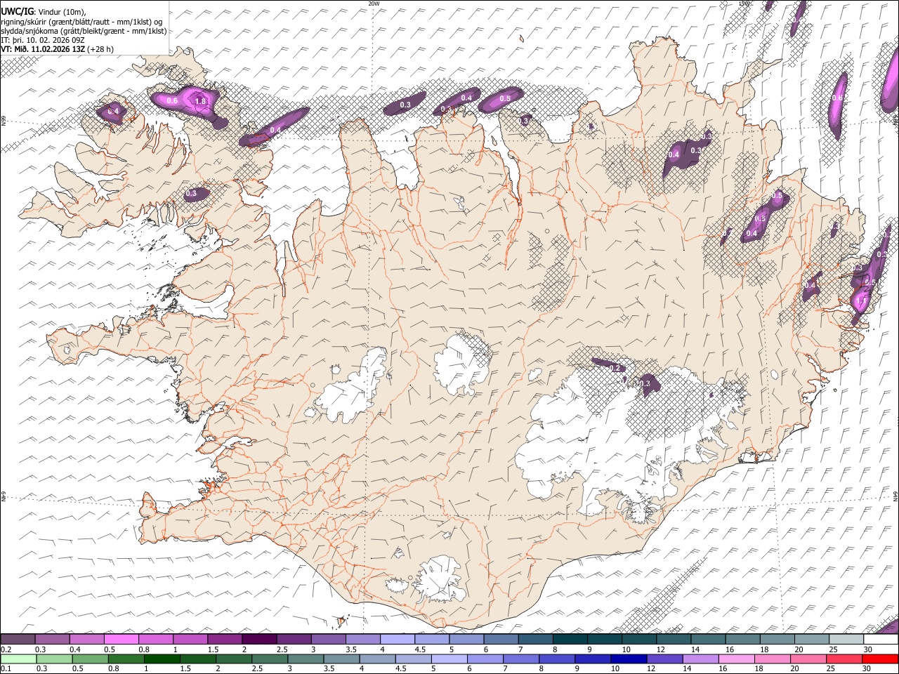
Task: Click the white swatch after 30, top row
Action: point(881,640)
